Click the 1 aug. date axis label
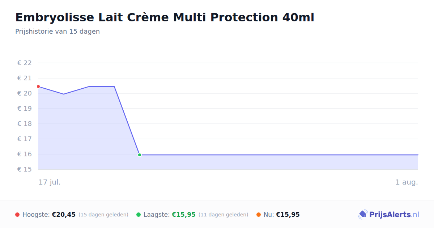Viewport: 434px width, 228px height. [x=407, y=182]
